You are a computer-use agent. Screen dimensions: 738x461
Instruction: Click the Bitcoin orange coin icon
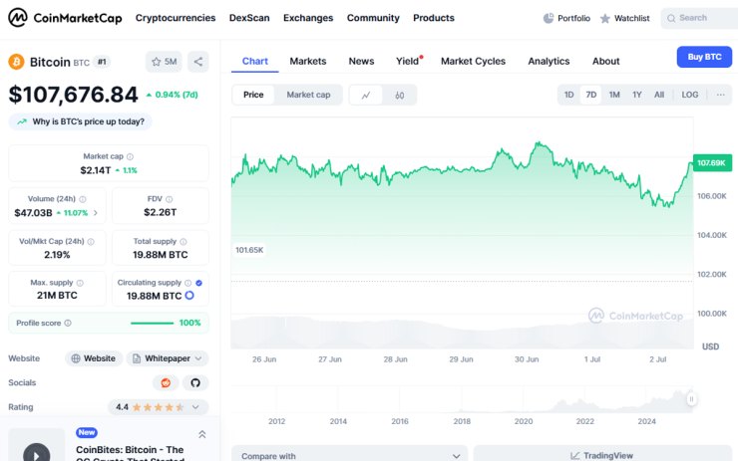(16, 62)
